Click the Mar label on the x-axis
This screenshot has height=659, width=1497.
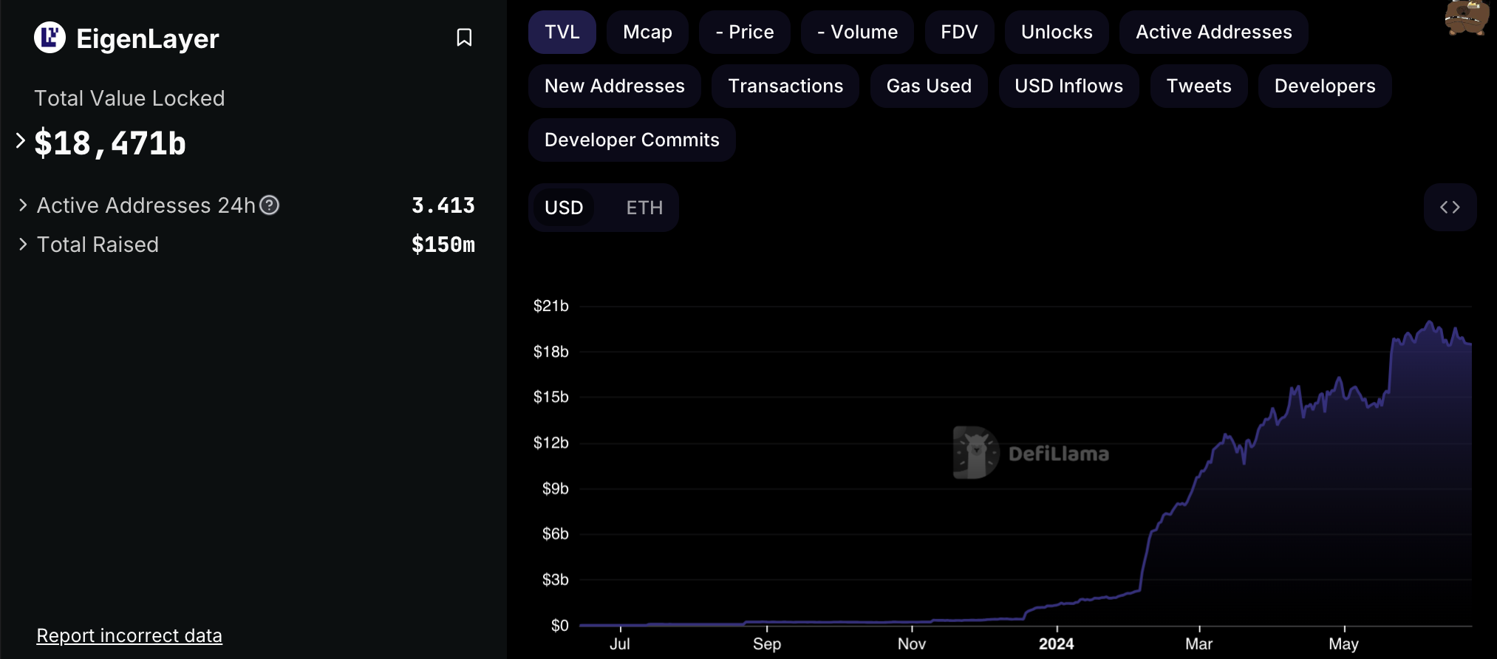pyautogui.click(x=1198, y=644)
